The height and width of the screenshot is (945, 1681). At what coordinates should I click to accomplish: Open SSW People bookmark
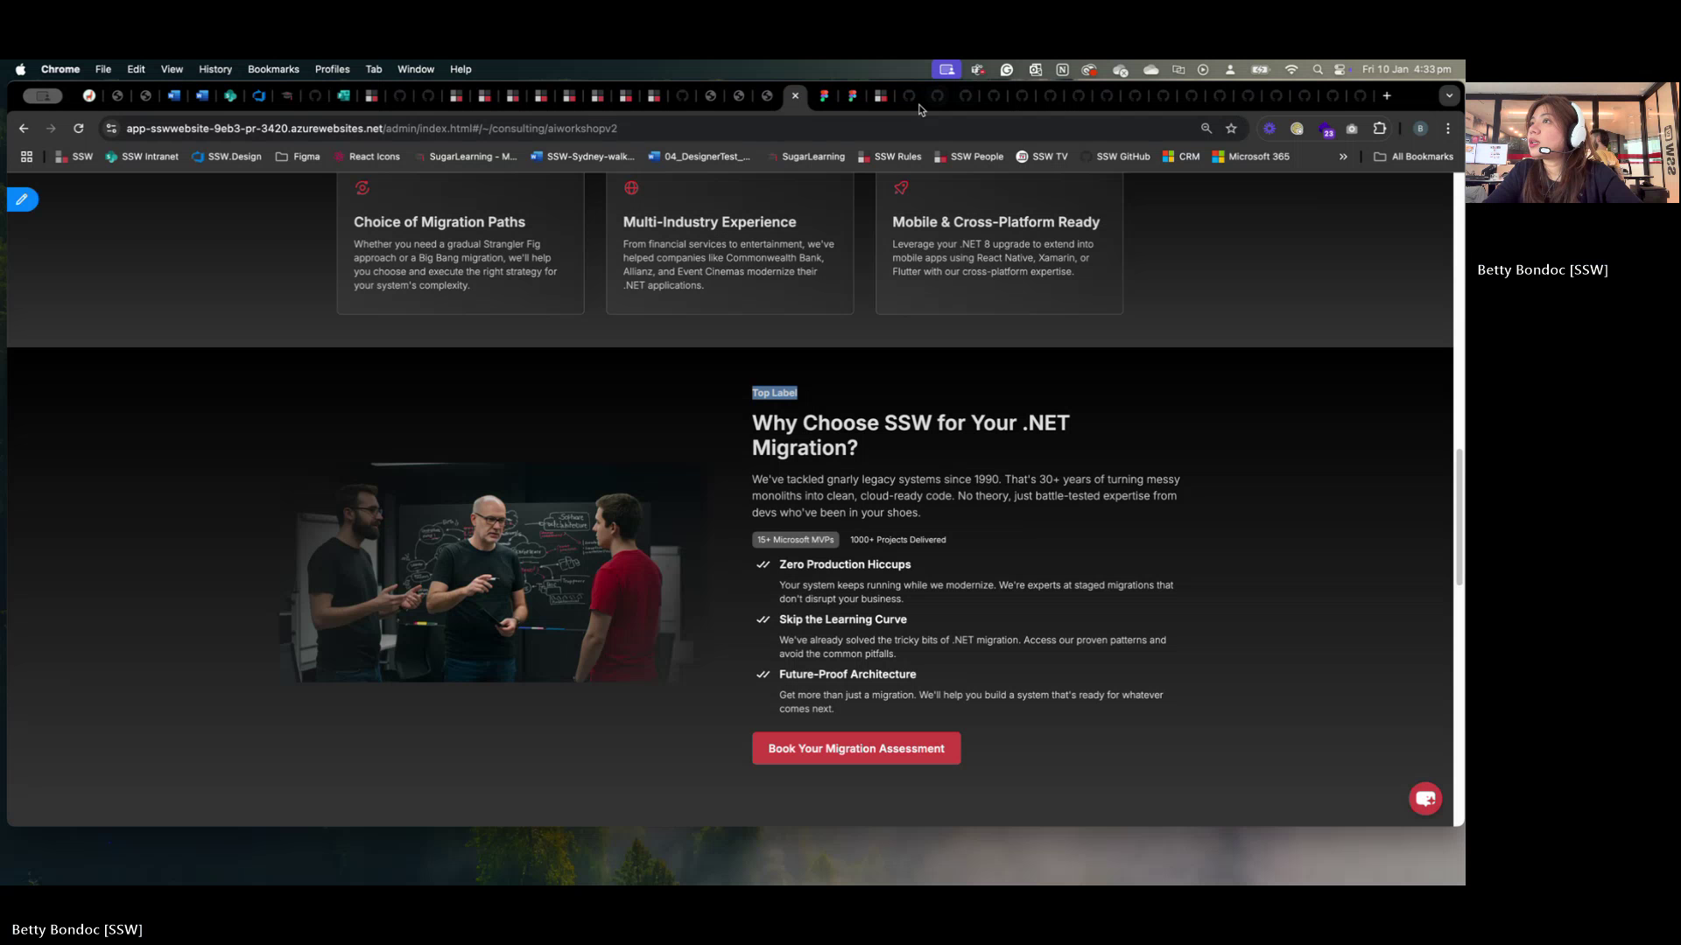(975, 156)
